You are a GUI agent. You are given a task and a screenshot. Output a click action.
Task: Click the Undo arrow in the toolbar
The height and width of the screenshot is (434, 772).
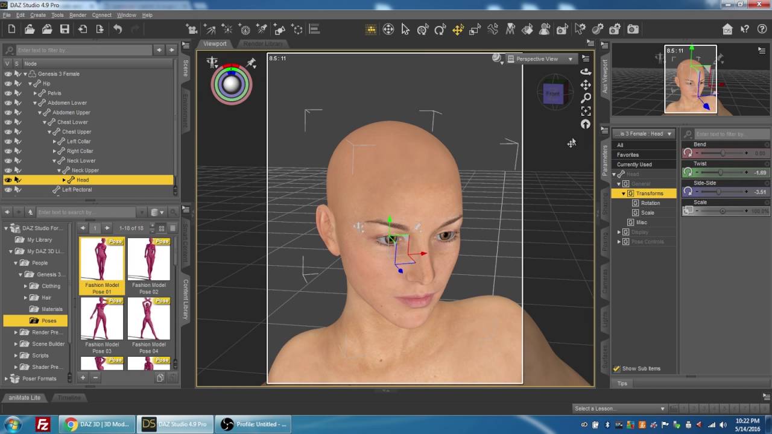click(x=118, y=29)
